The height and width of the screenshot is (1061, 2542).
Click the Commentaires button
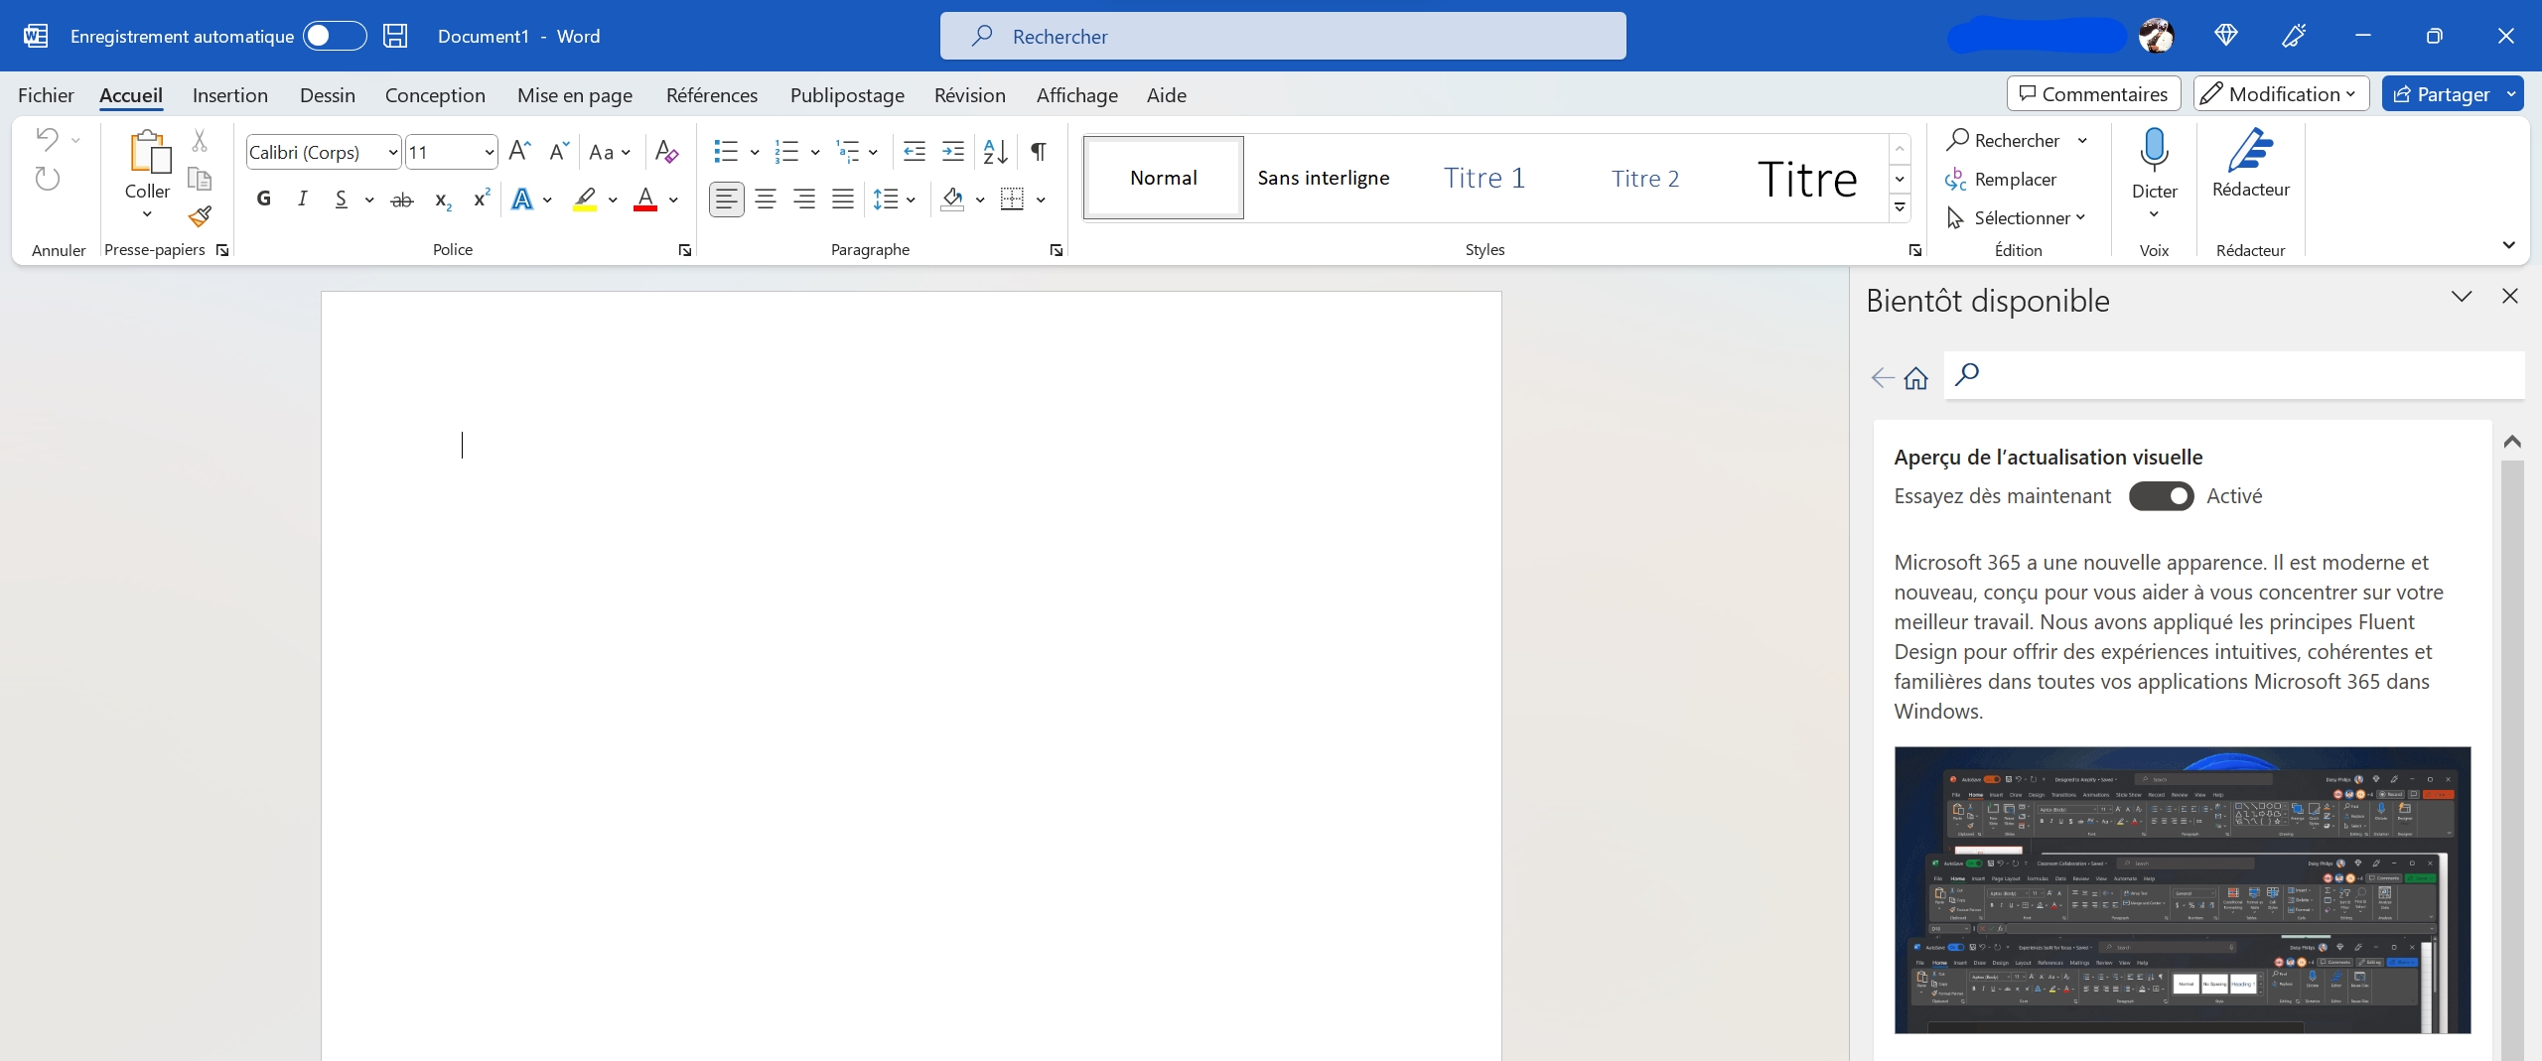coord(2093,94)
